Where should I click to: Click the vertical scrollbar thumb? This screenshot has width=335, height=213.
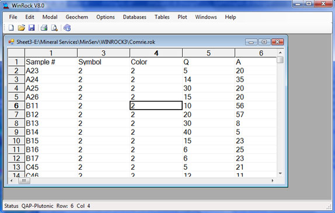point(280,60)
